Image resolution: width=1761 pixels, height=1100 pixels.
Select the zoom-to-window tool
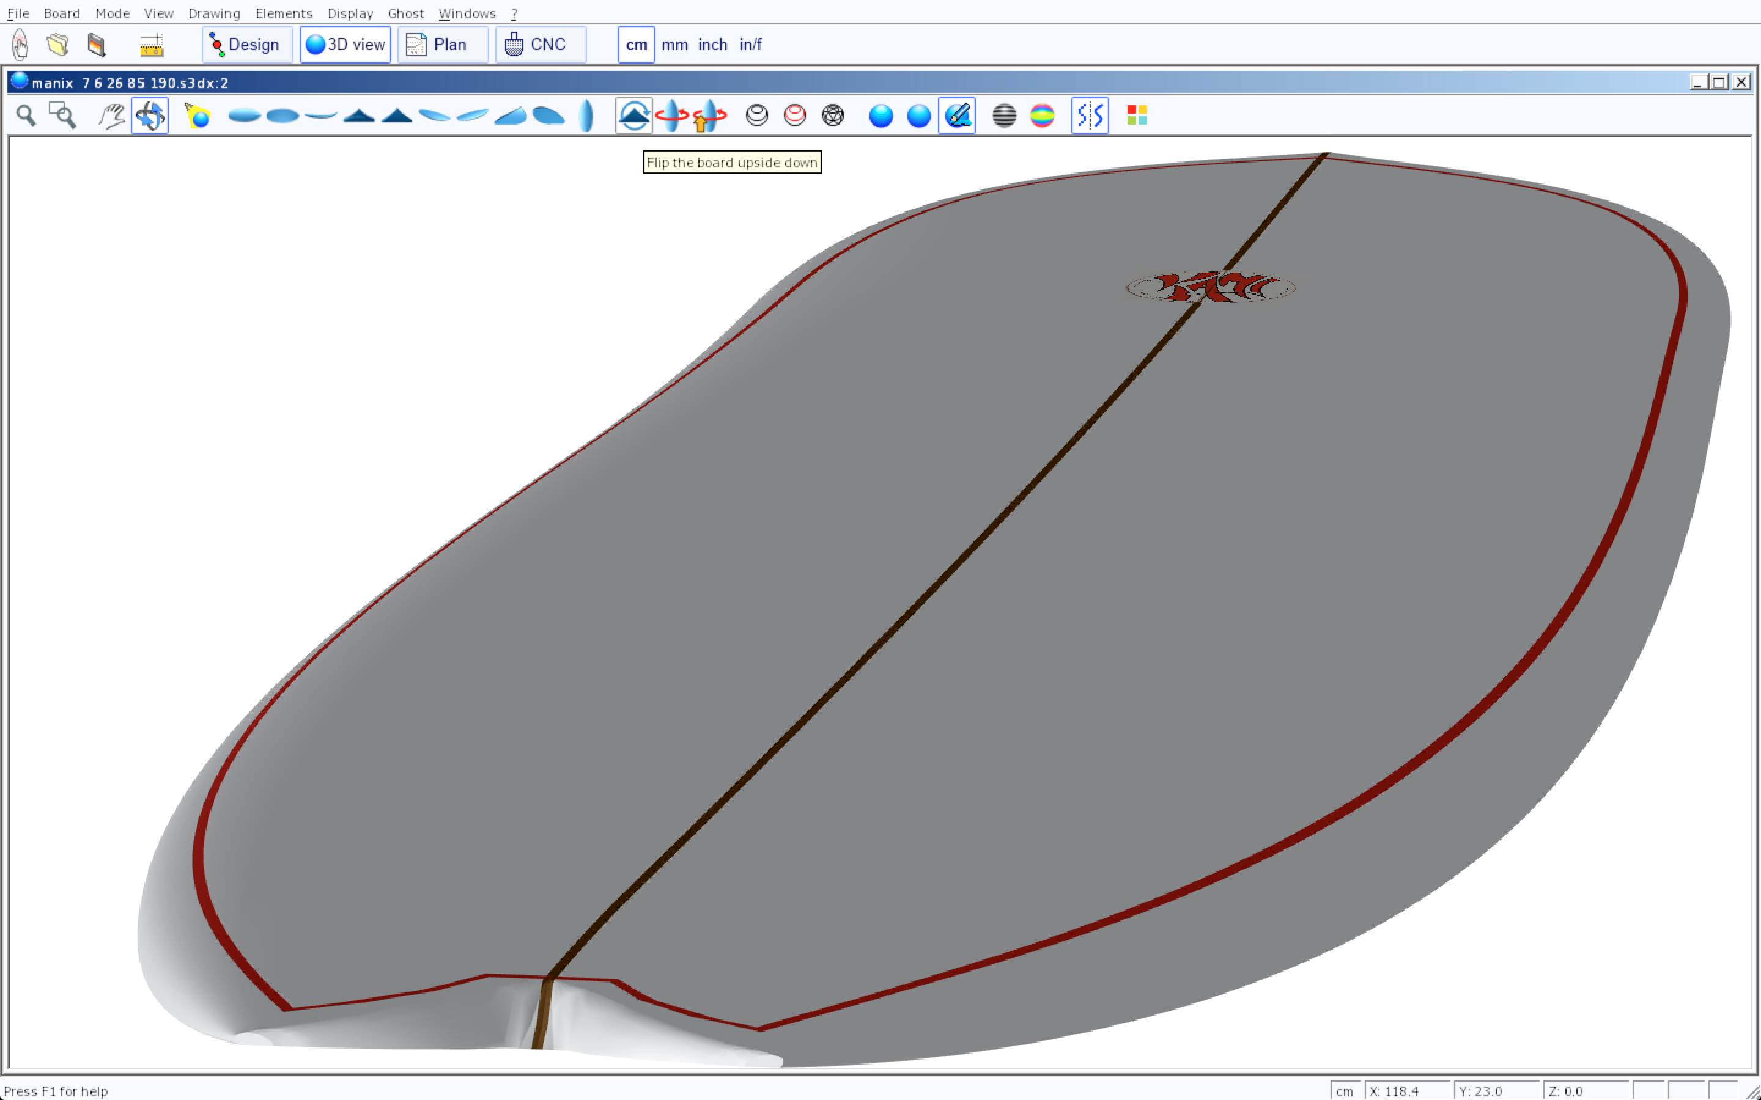coord(62,116)
